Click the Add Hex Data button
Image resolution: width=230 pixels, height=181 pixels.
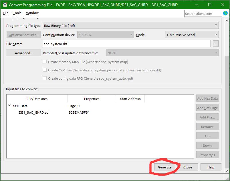[207, 98]
